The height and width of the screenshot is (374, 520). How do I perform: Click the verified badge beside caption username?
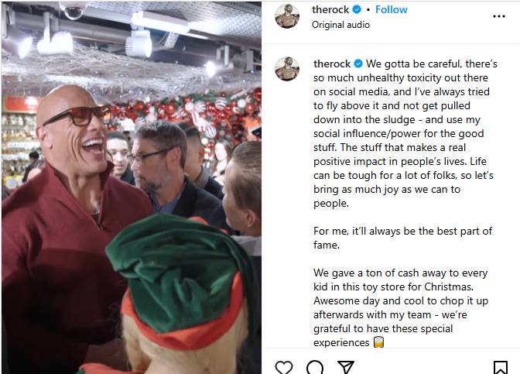point(359,63)
